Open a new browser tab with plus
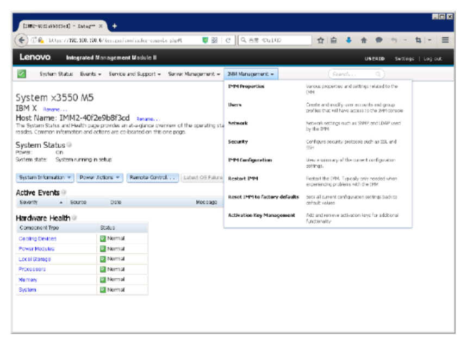The image size is (467, 339). (x=114, y=26)
